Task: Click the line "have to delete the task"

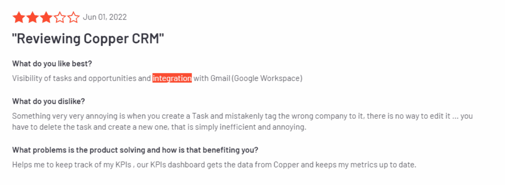Action: point(159,127)
